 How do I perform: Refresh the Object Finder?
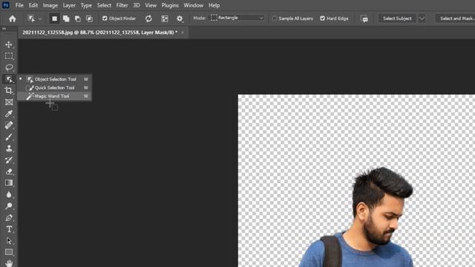pyautogui.click(x=148, y=19)
